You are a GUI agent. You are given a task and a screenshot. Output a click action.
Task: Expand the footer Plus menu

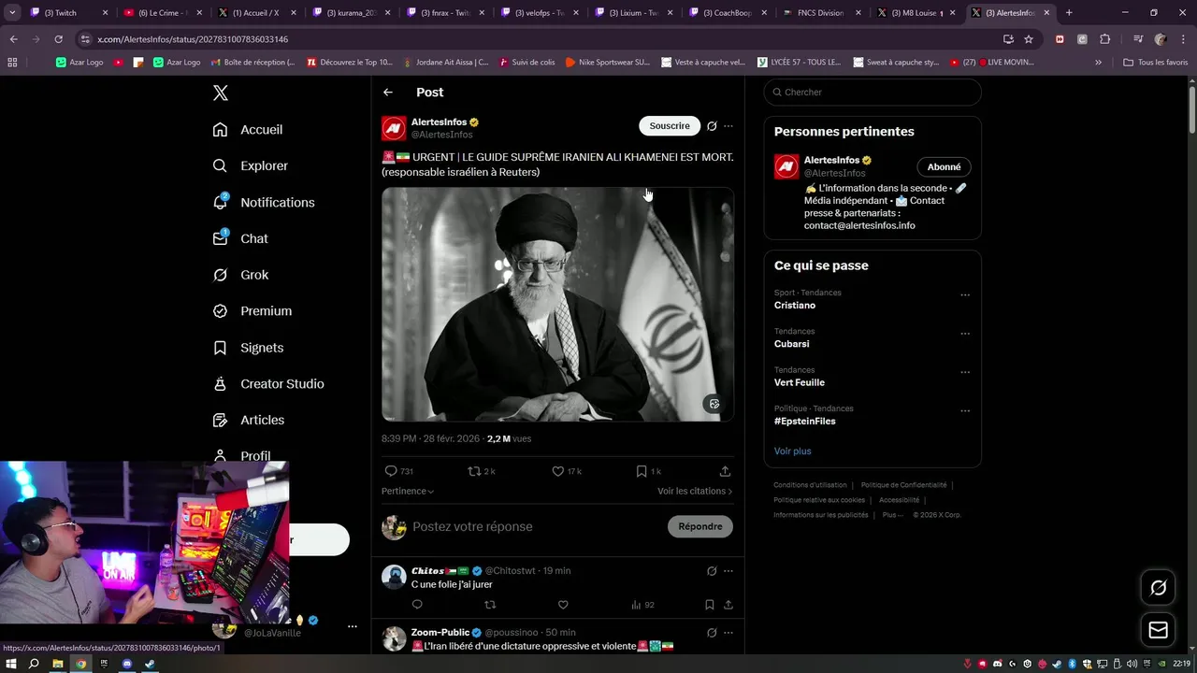[893, 515]
